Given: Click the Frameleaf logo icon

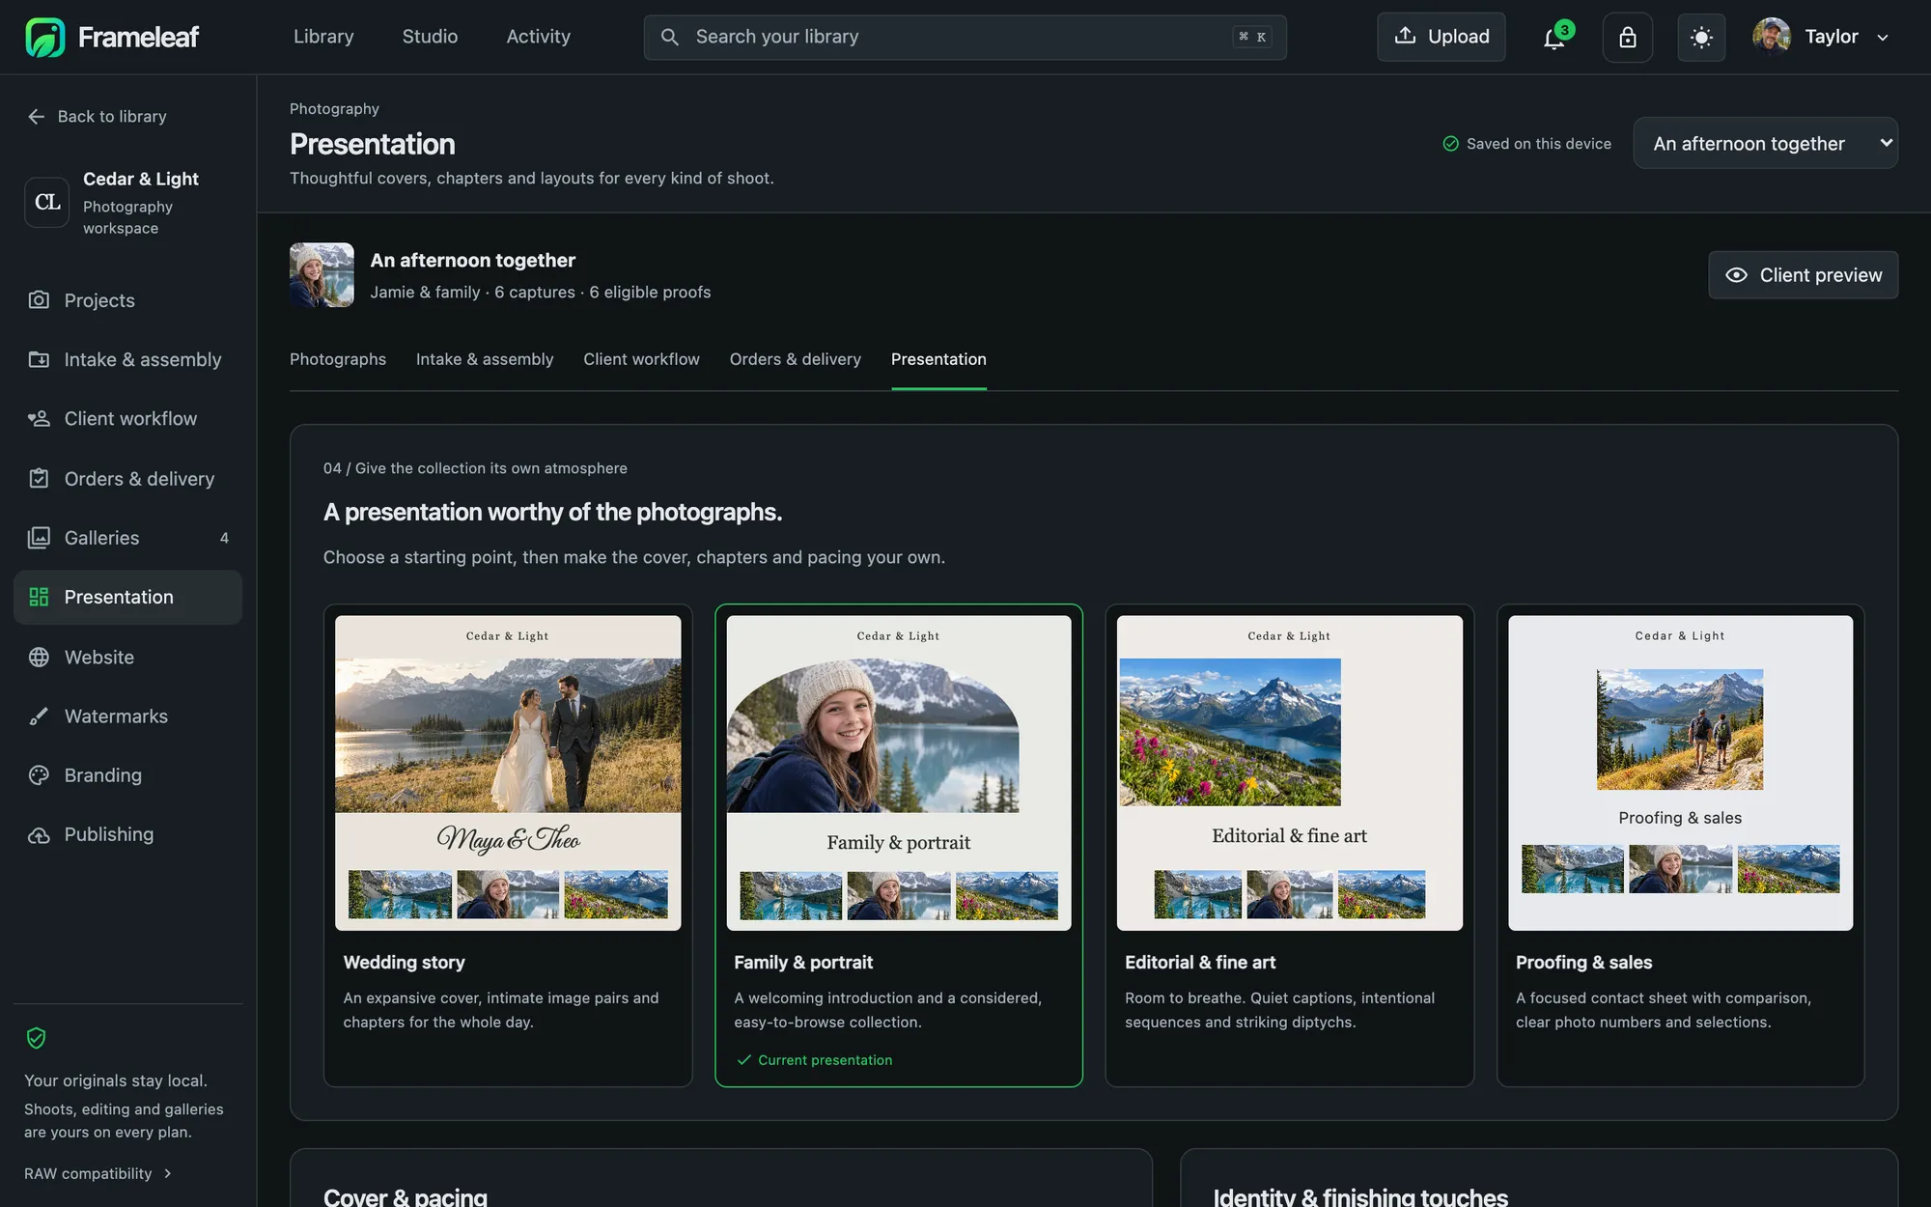Looking at the screenshot, I should 44,37.
